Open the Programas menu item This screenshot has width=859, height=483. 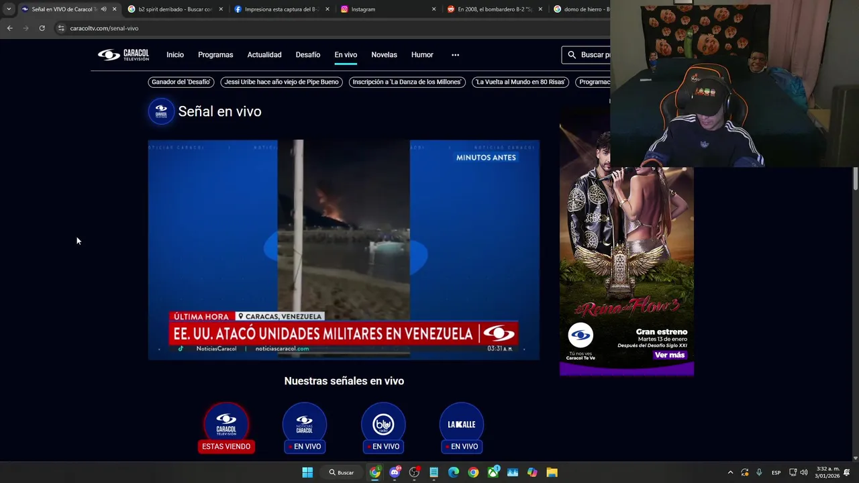tap(215, 55)
